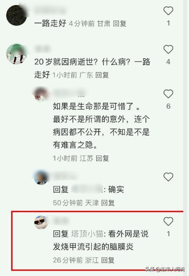The height and width of the screenshot is (276, 189).
Task: Open the green anime avatar profile
Action: click(16, 54)
